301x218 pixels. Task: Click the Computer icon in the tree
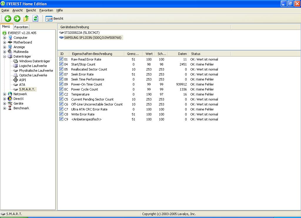(x=10, y=38)
